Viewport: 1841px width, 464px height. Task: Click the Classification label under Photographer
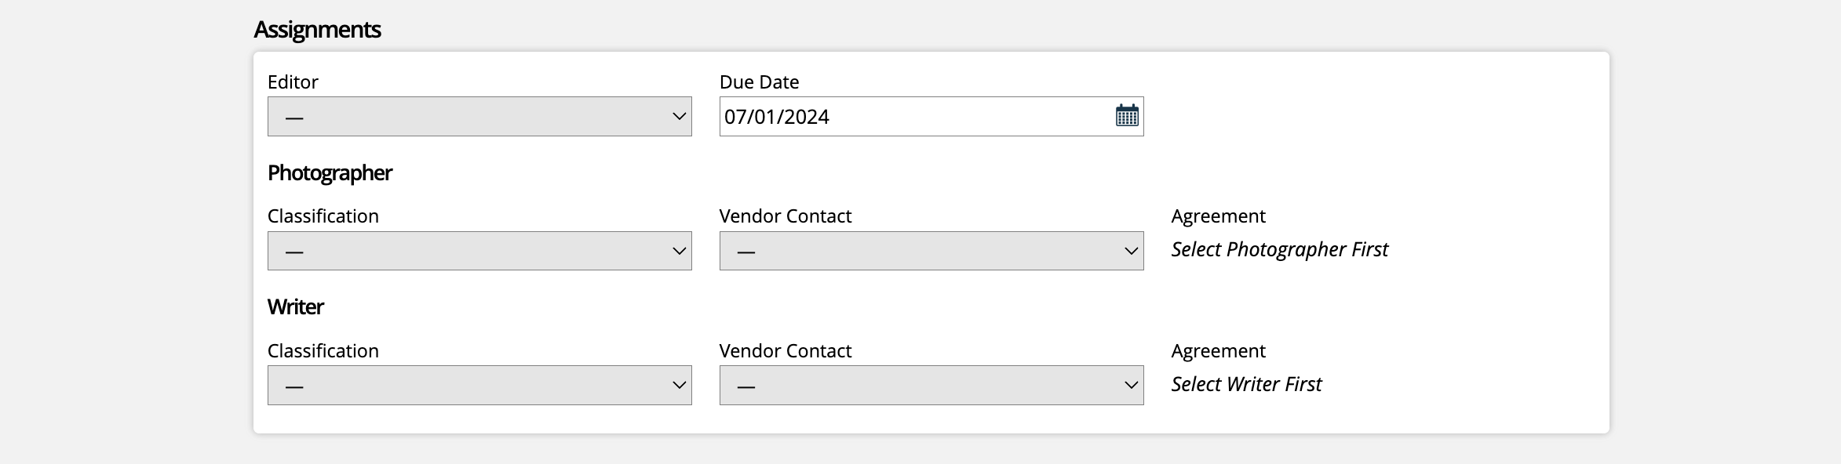323,216
